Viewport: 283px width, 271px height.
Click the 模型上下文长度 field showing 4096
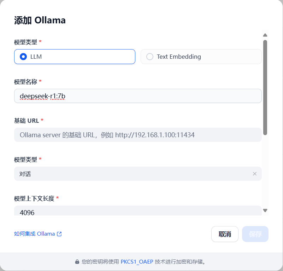click(138, 212)
